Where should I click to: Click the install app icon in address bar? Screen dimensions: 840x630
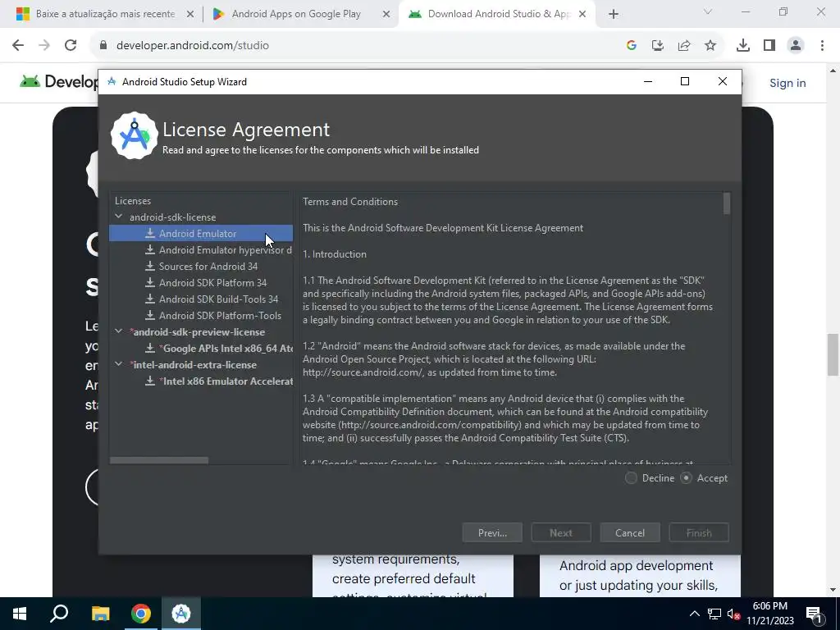pos(658,46)
